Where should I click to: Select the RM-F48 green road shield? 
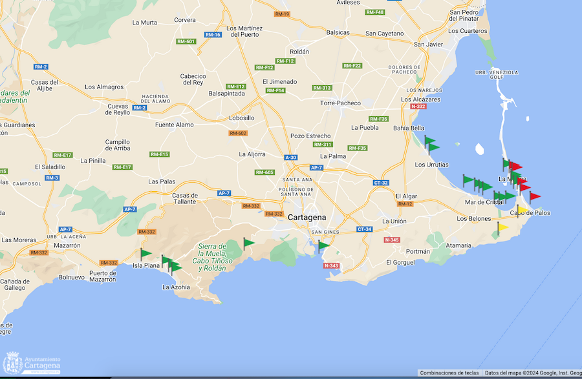(x=374, y=12)
